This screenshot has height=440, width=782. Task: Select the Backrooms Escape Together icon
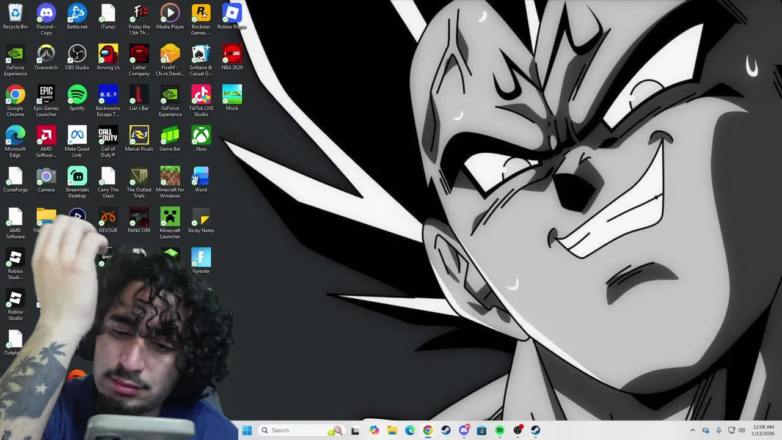click(108, 101)
